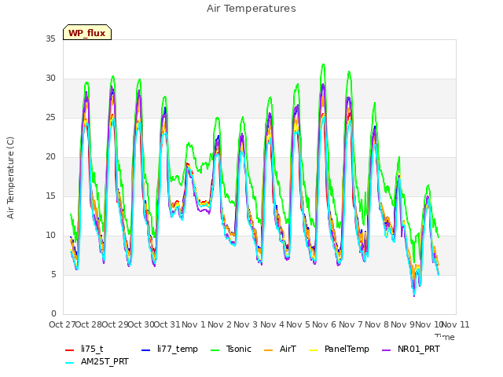Click the Air Temperature (C) axis label
This screenshot has width=503, height=377.
point(10,178)
